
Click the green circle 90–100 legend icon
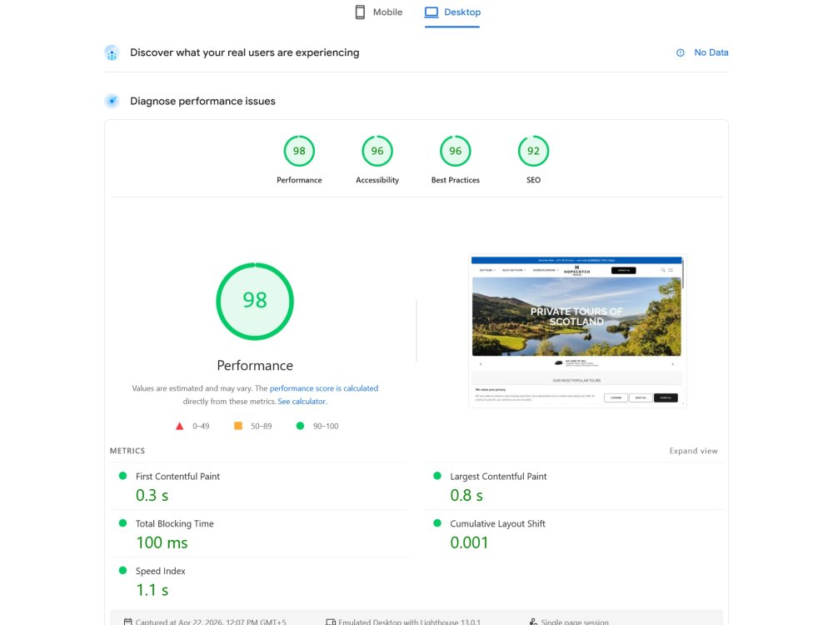coord(300,426)
